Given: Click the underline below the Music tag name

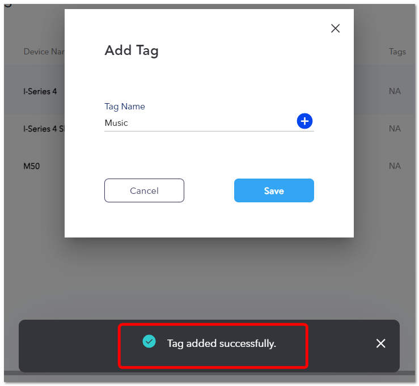Looking at the screenshot, I should (x=209, y=131).
